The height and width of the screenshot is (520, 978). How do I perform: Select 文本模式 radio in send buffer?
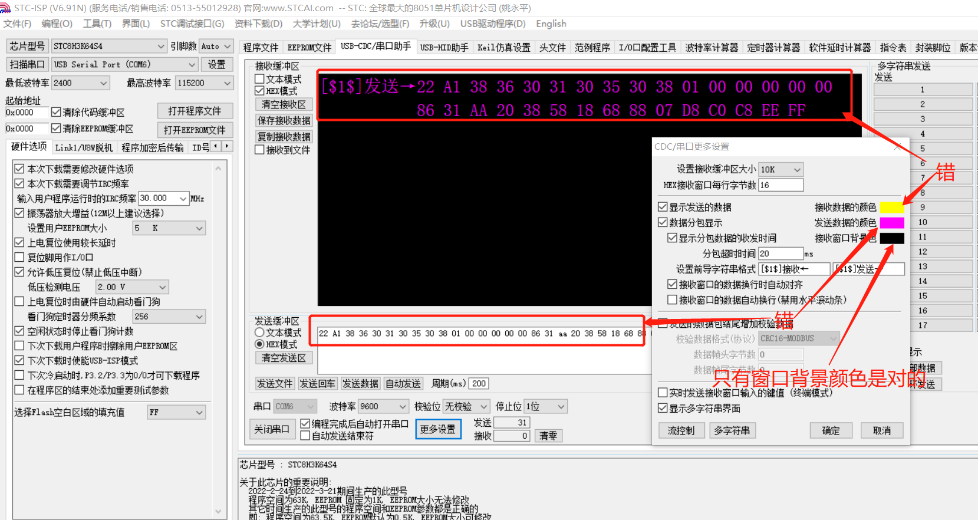click(259, 333)
